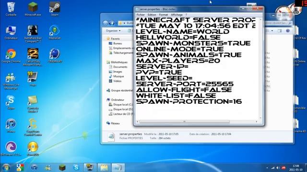
Task: Click the WHITE-LIST=FALSE line in Notepad
Action: click(176, 96)
